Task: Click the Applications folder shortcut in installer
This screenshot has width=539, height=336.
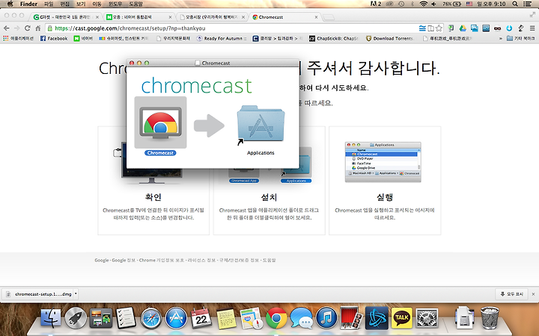Action: pos(261,124)
